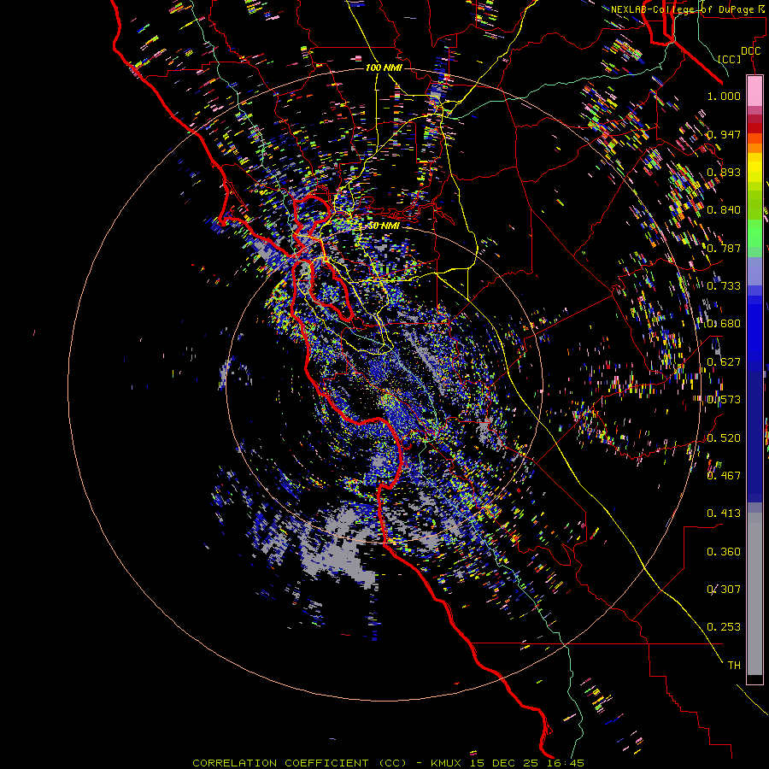The width and height of the screenshot is (769, 769).
Task: Click the KMUX radar site identifier
Action: point(448,763)
